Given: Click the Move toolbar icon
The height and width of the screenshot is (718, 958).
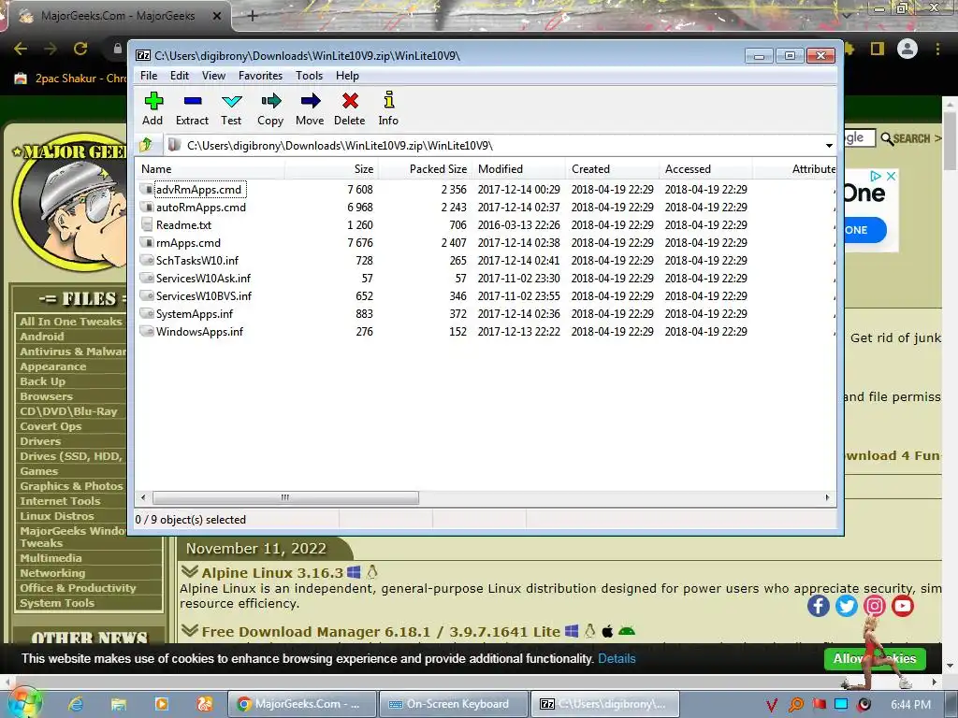Looking at the screenshot, I should pyautogui.click(x=310, y=108).
